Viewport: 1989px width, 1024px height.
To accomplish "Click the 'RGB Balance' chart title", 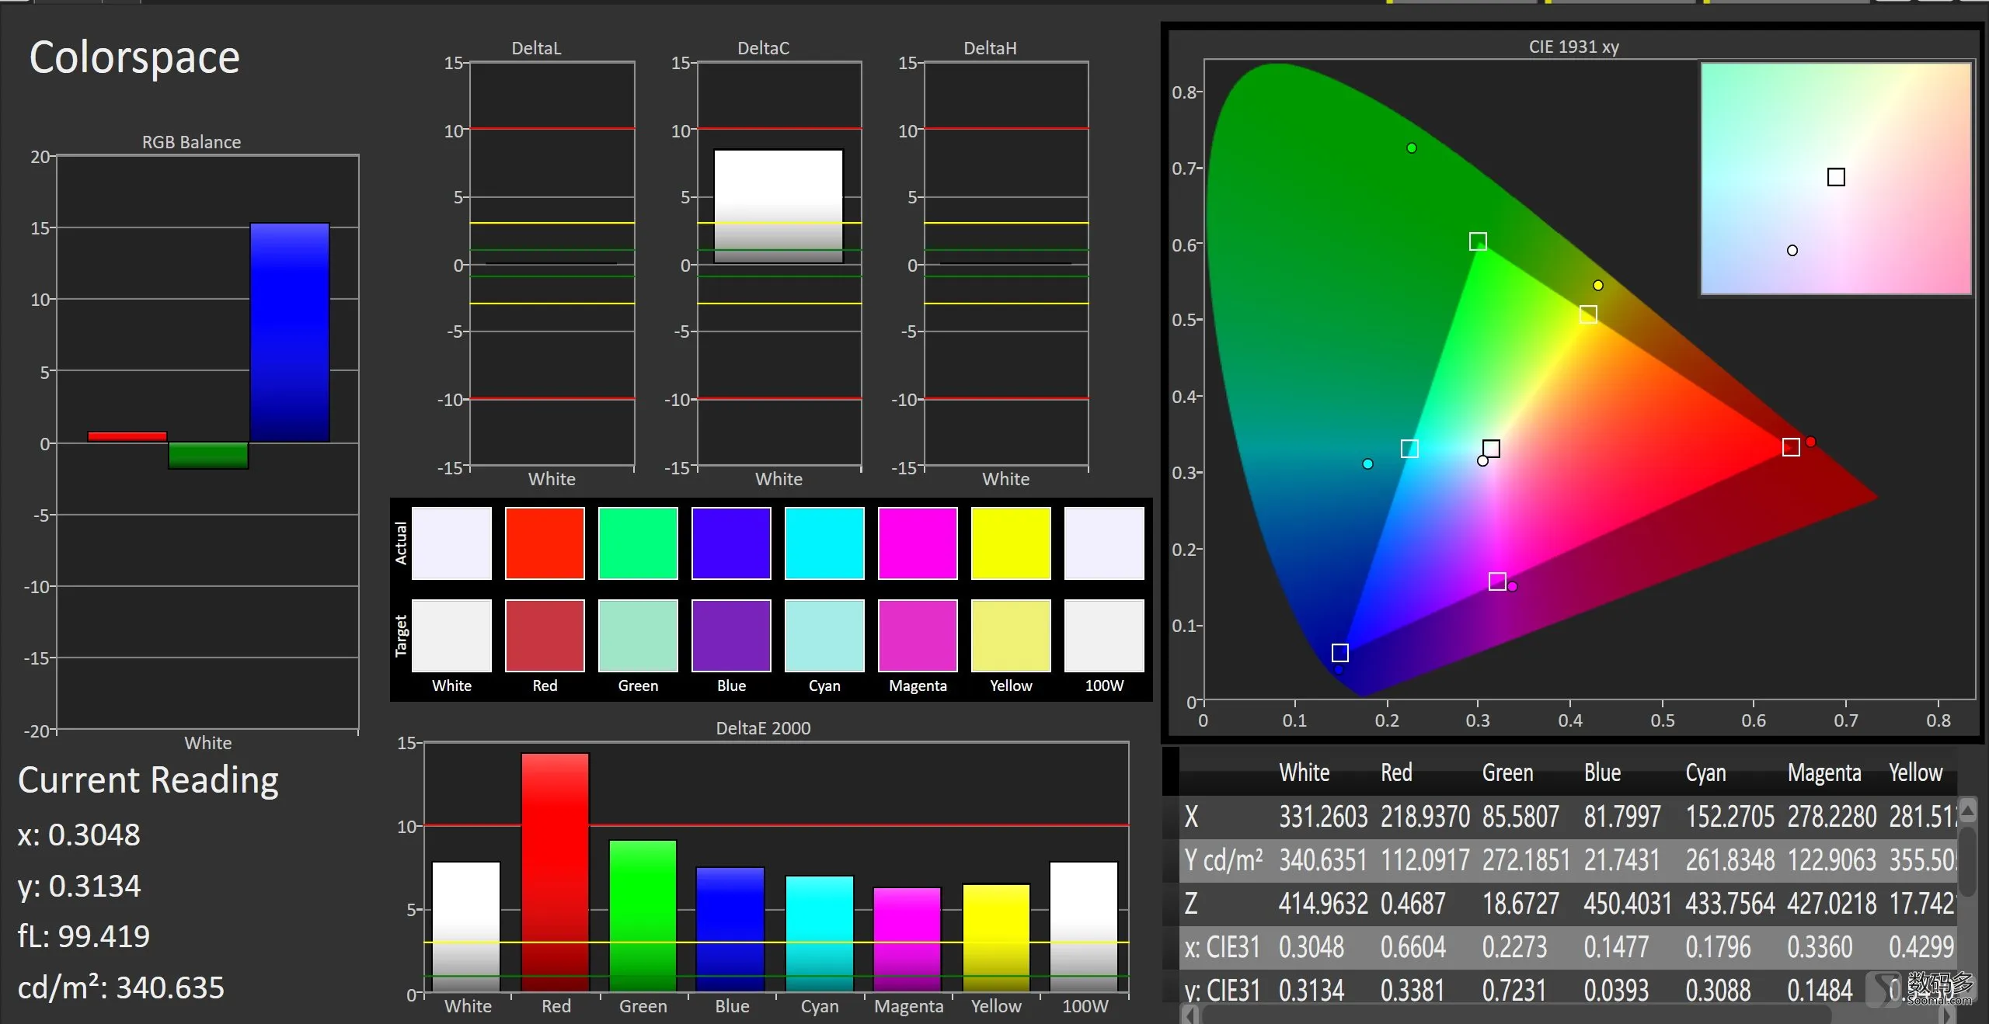I will pyautogui.click(x=191, y=142).
